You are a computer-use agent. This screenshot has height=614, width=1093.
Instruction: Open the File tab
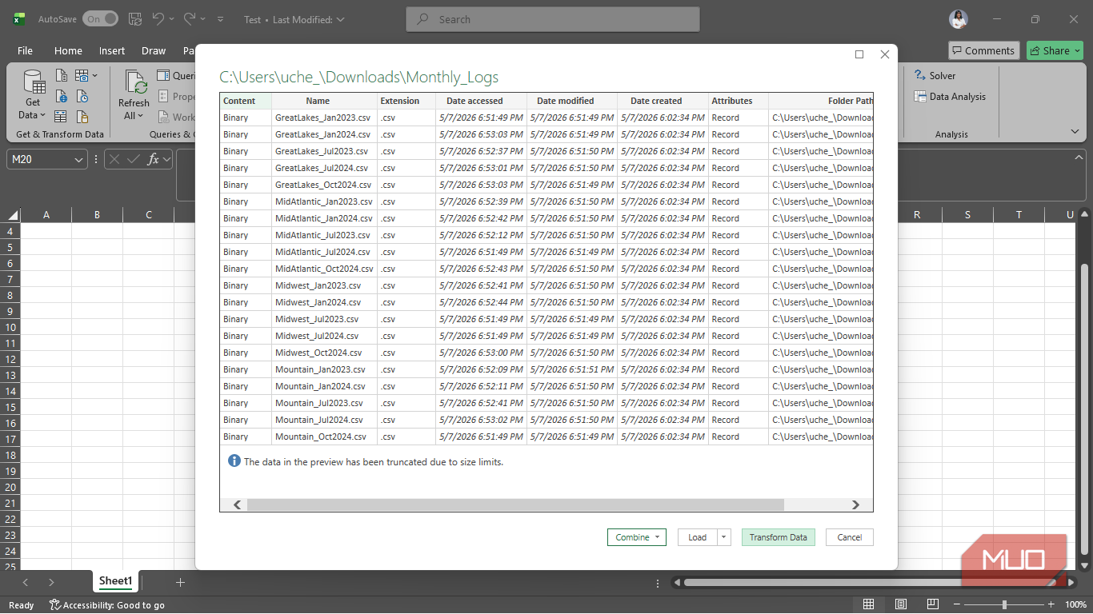(x=26, y=50)
